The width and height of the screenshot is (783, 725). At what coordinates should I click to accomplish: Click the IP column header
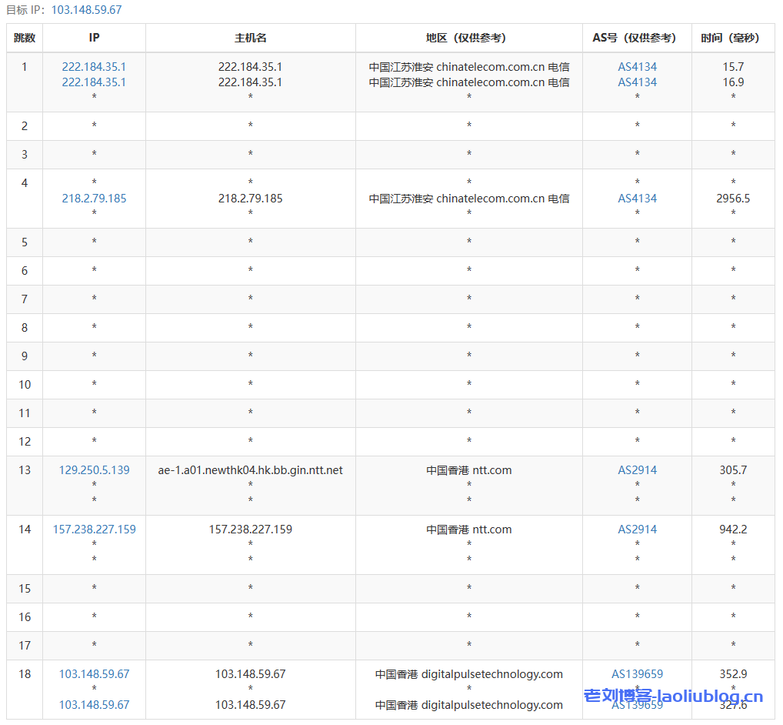coord(94,38)
